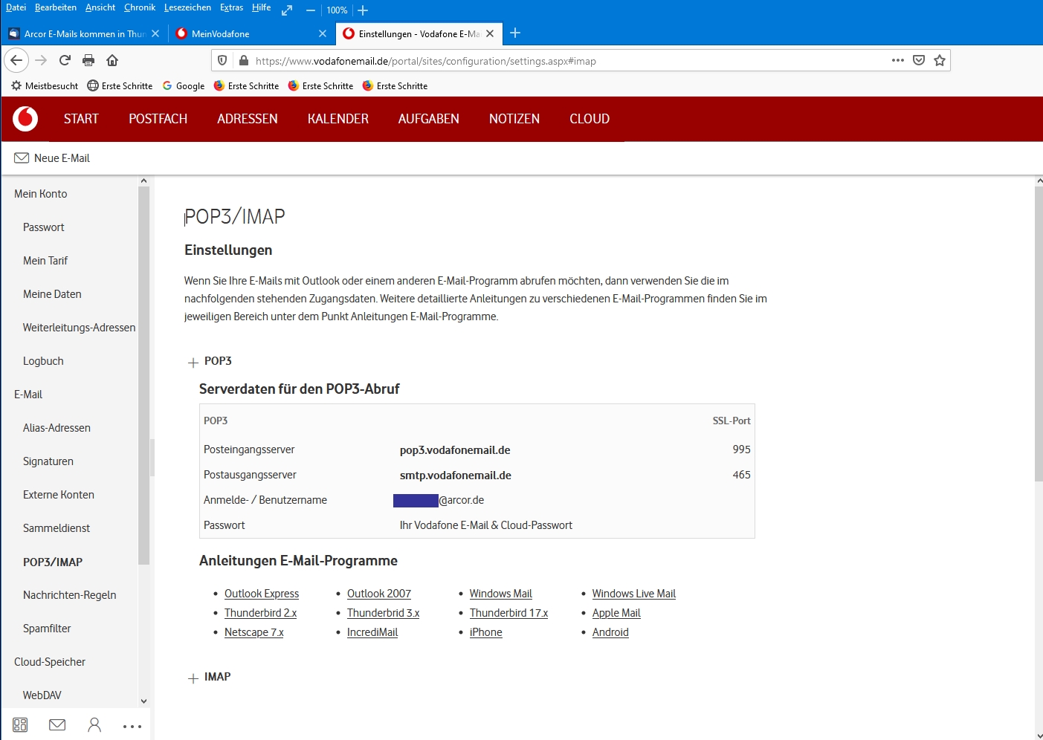Click the mail envelope icon in bottom bar
1043x740 pixels.
[x=57, y=725]
